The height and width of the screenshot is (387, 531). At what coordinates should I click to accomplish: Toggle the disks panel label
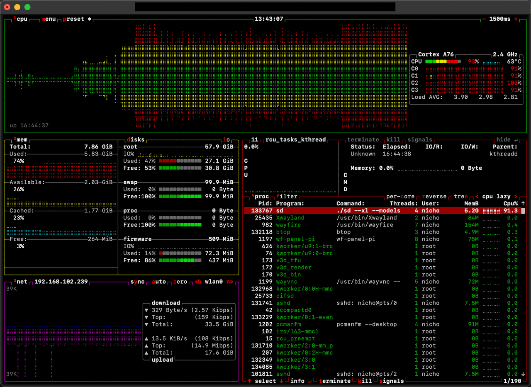coord(136,140)
